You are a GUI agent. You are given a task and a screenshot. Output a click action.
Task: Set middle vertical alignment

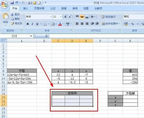click(x=82, y=17)
